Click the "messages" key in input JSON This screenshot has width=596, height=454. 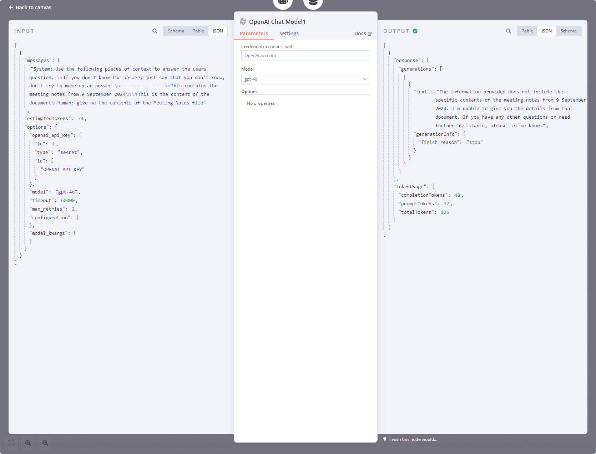pyautogui.click(x=38, y=61)
